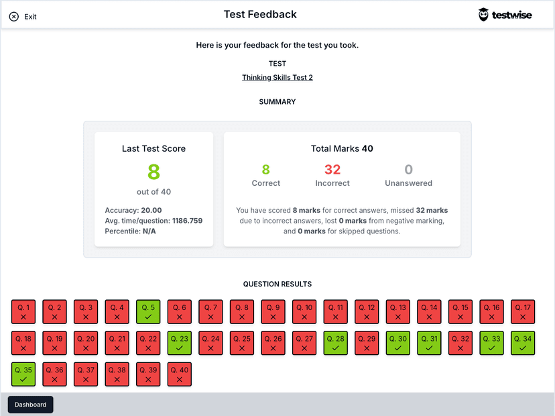The height and width of the screenshot is (416, 555).
Task: Select the green checkmark on Q. 5
Action: (x=148, y=315)
